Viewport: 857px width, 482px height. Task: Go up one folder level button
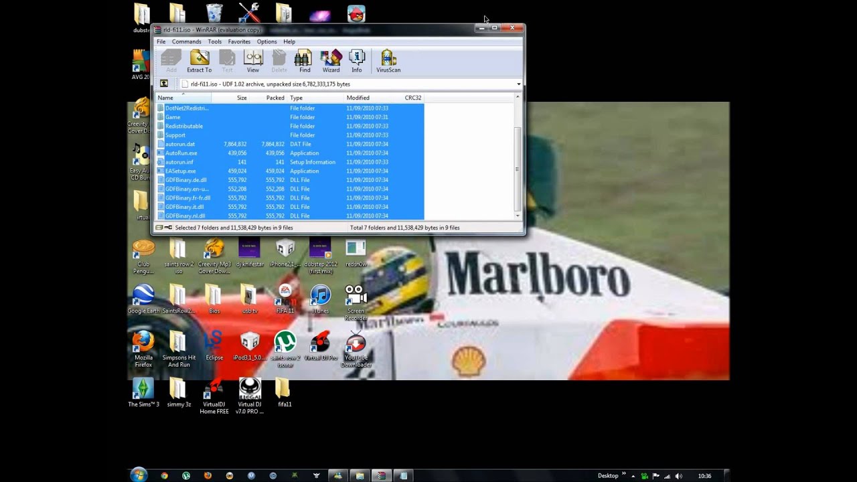(163, 84)
